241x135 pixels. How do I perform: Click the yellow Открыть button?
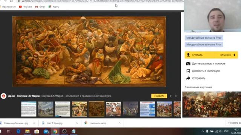pyautogui.click(x=211, y=55)
